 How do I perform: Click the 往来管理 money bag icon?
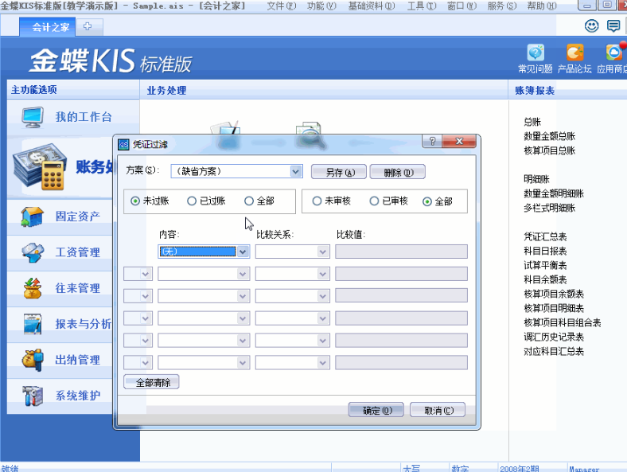[x=33, y=288]
